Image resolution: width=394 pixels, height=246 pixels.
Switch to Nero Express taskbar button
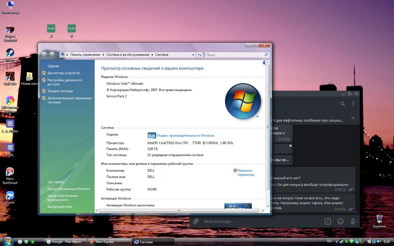click(109, 242)
